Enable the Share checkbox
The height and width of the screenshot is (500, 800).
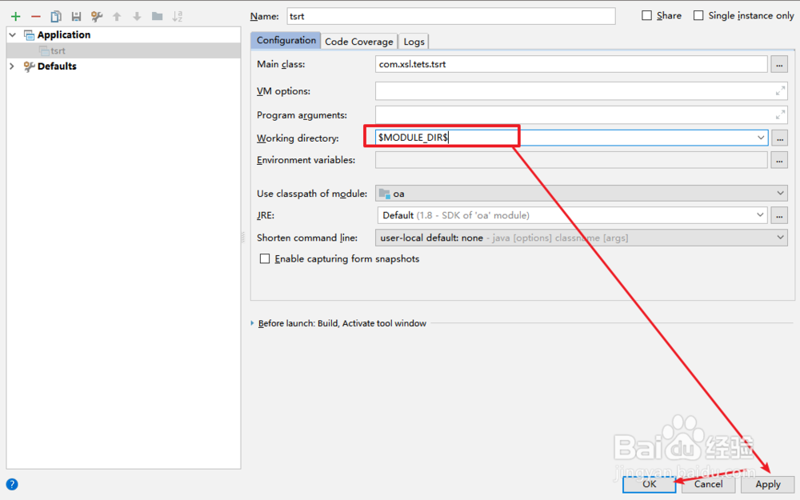[x=644, y=15]
